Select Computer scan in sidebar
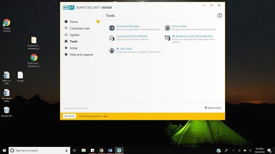Screen dimensions: 275x154 (x=80, y=28)
